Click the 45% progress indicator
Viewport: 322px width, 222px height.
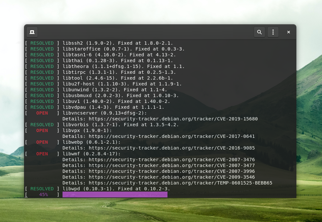tap(43, 194)
